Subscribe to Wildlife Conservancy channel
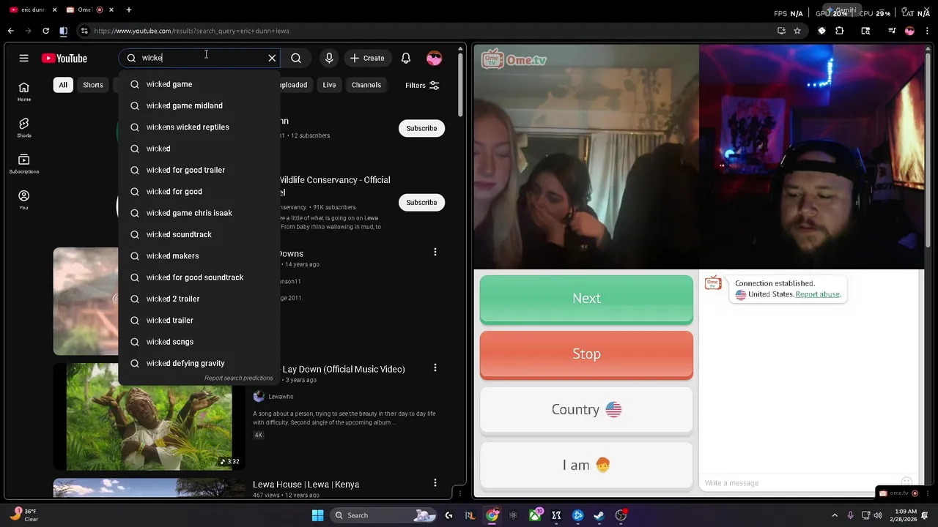938x527 pixels. click(x=421, y=202)
